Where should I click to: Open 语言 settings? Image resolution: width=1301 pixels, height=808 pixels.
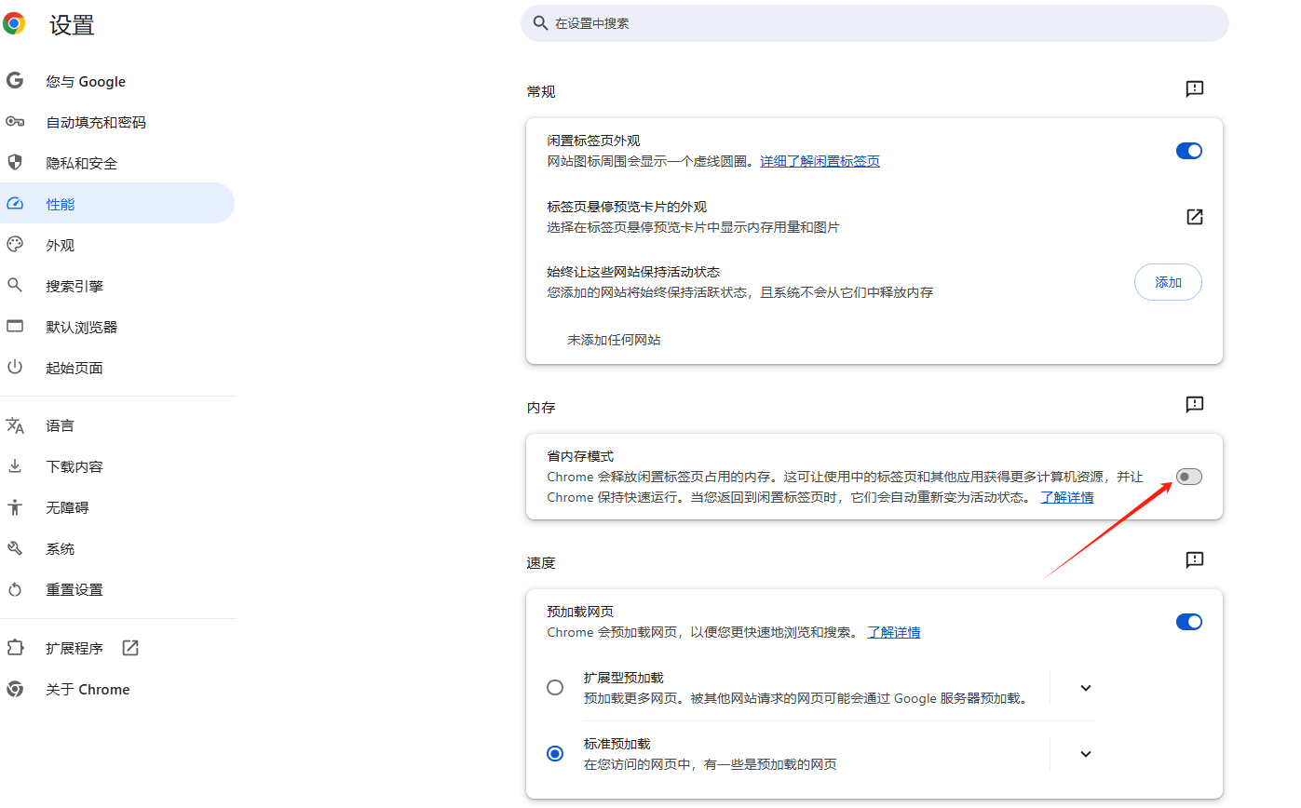pos(117,425)
